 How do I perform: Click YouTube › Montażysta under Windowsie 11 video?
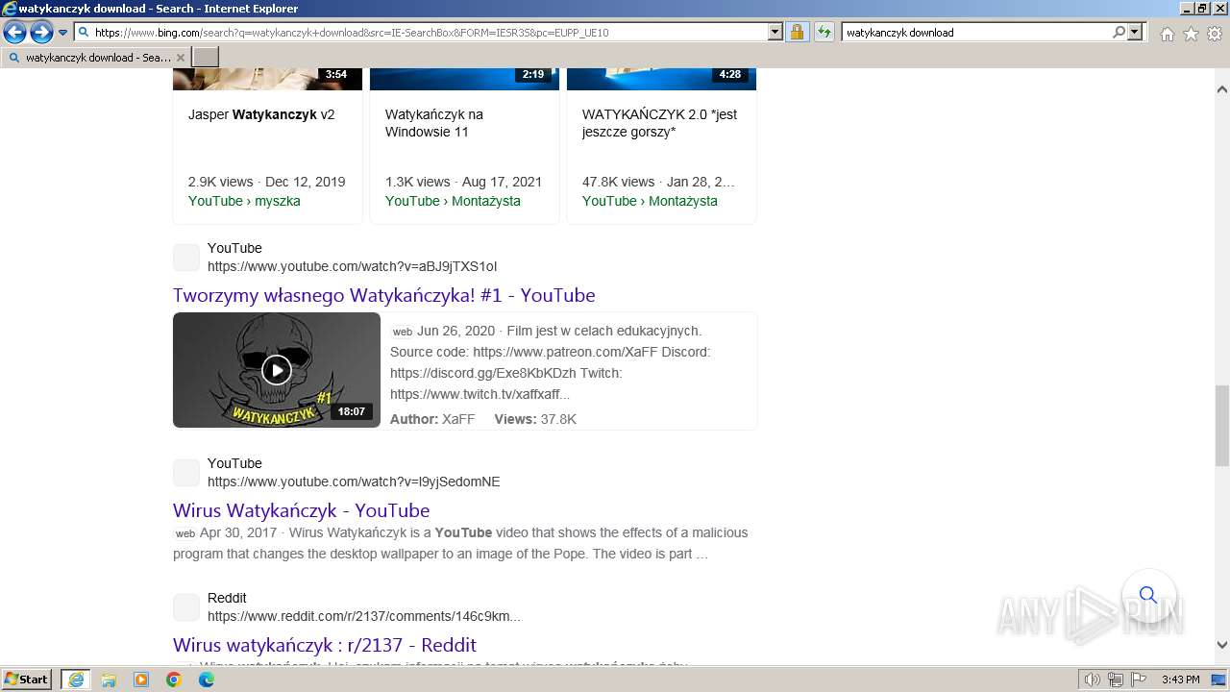453,201
